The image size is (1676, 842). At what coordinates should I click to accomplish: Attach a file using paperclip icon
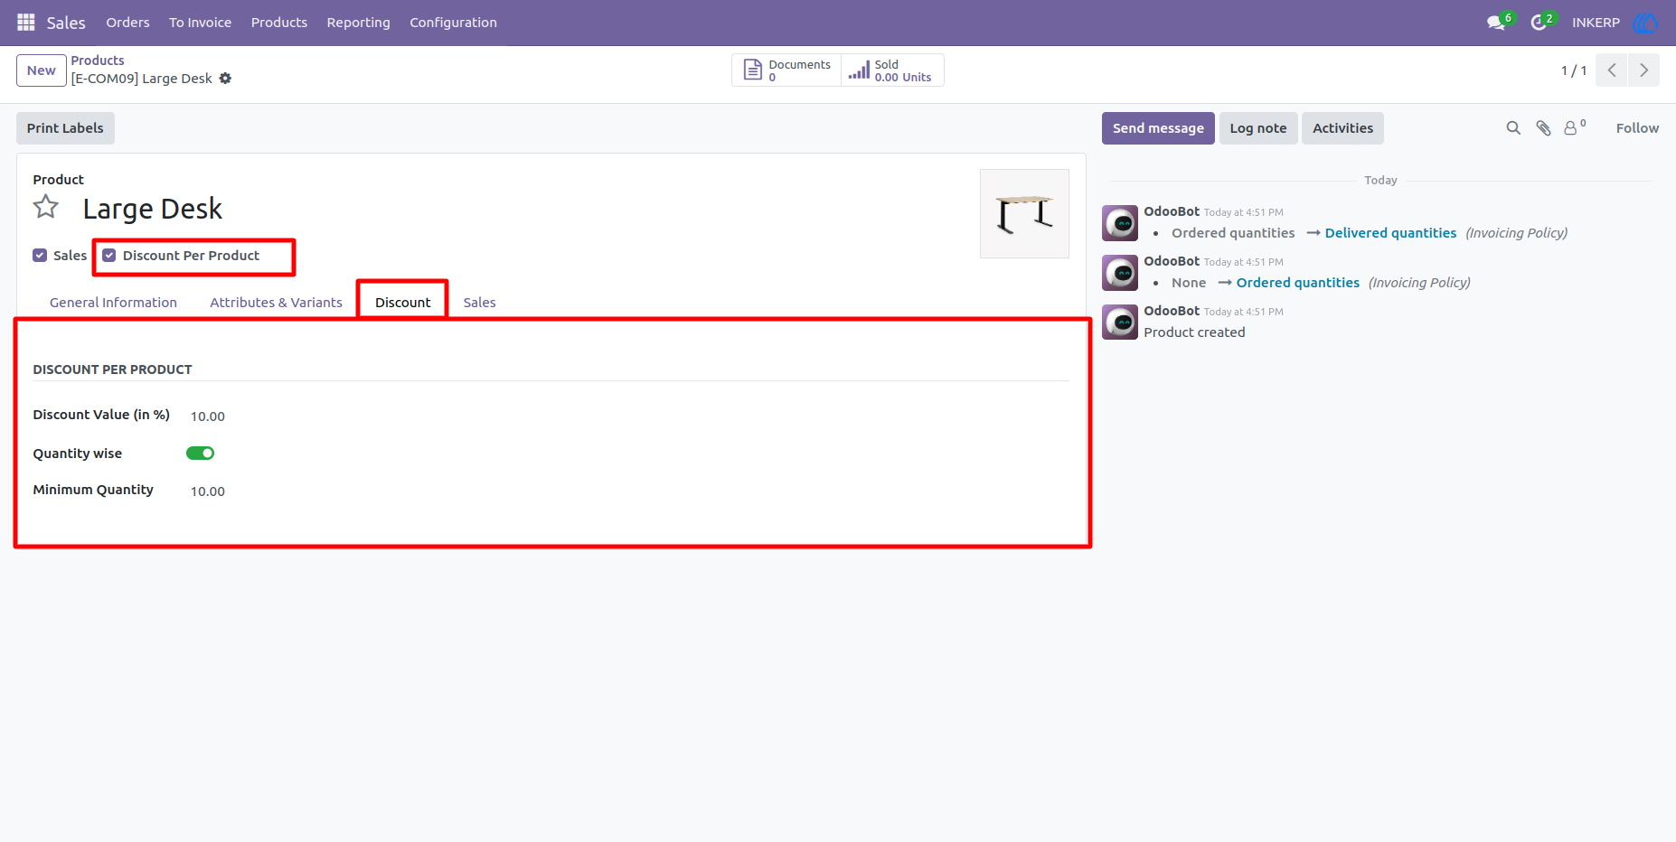(x=1544, y=128)
